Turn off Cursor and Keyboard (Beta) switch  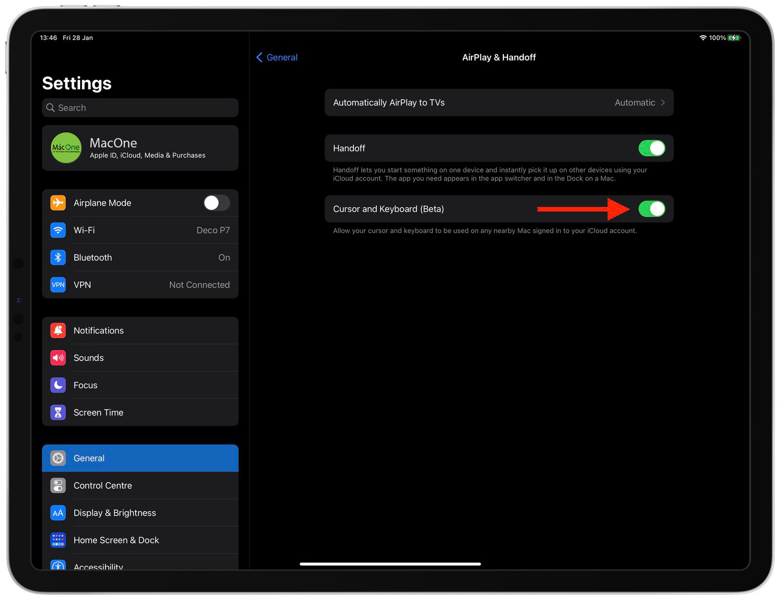click(652, 209)
